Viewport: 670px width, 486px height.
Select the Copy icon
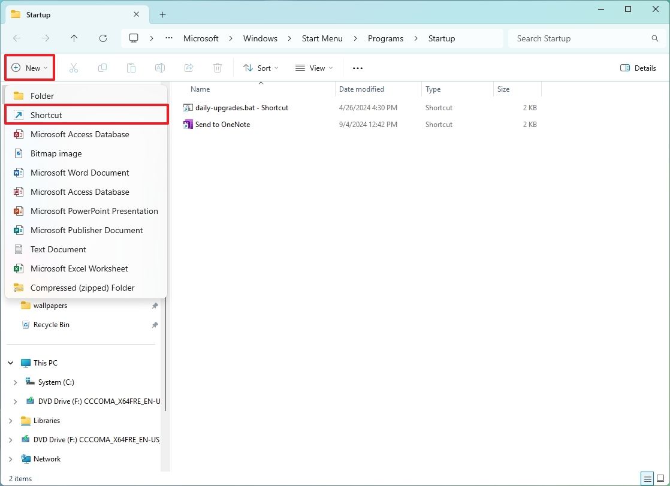[x=102, y=67]
